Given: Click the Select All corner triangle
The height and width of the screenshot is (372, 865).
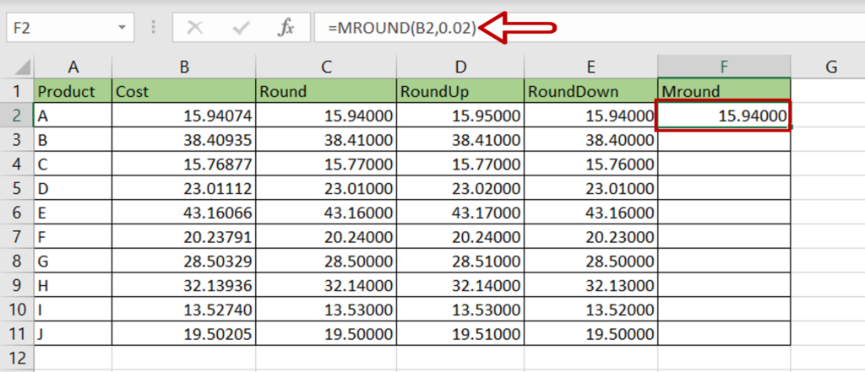Looking at the screenshot, I should pyautogui.click(x=22, y=67).
